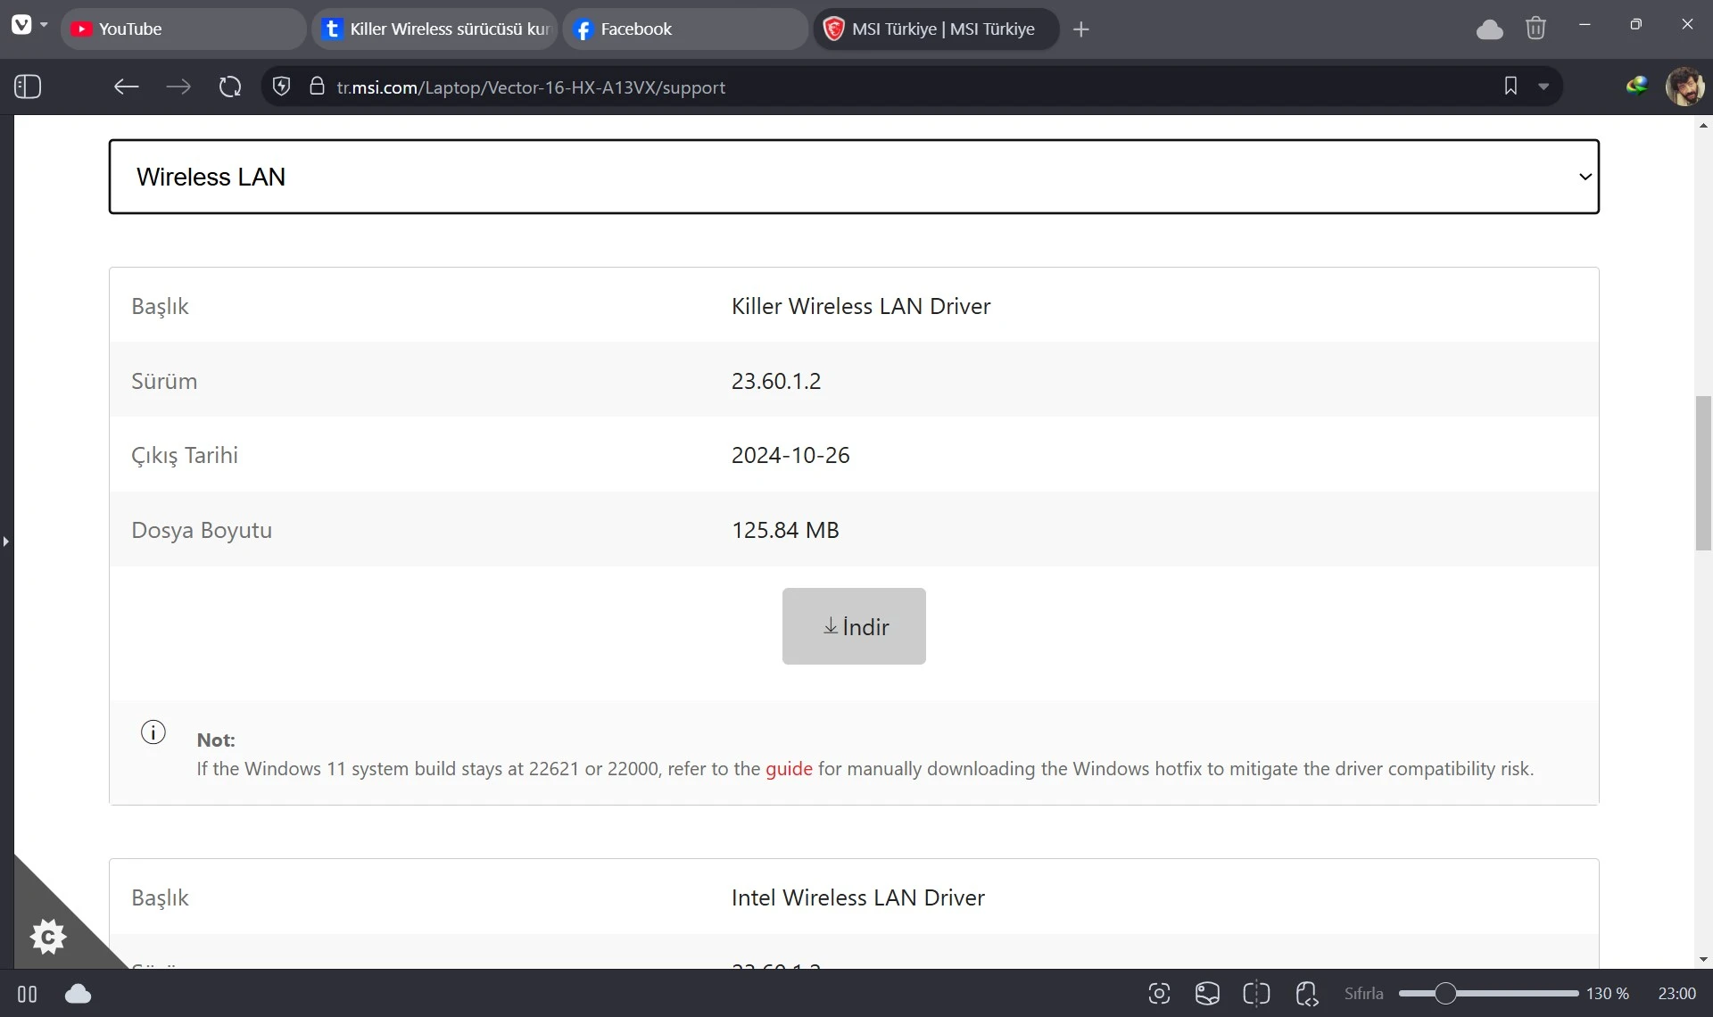
Task: Download Killer driver via İndir button
Action: pos(854,626)
